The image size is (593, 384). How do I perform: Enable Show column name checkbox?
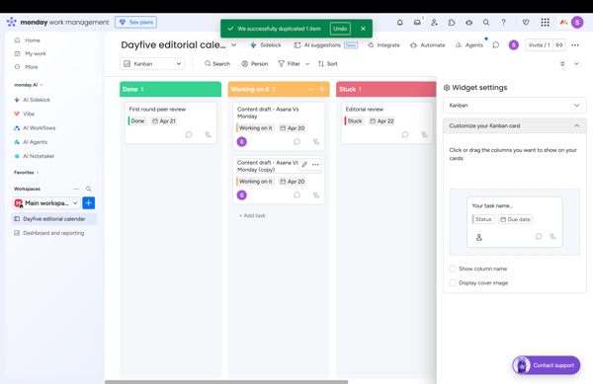(453, 269)
